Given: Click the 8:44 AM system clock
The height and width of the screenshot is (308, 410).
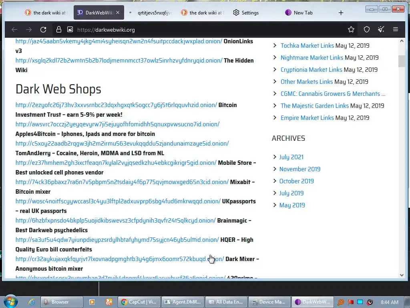Looking at the screenshot, I should 389,302.
